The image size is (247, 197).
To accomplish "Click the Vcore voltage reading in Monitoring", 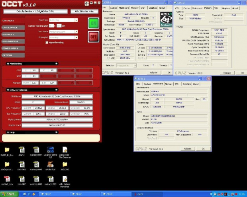I will (30, 83).
